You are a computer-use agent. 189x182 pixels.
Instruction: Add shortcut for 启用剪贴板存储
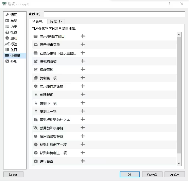pos(83,136)
